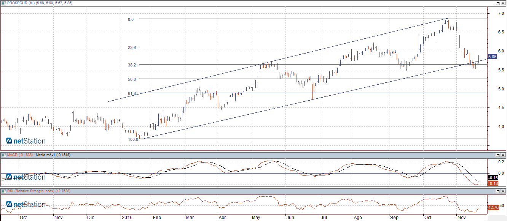Select the 23.6 Fibonacci level label
507x221 pixels.
132,47
